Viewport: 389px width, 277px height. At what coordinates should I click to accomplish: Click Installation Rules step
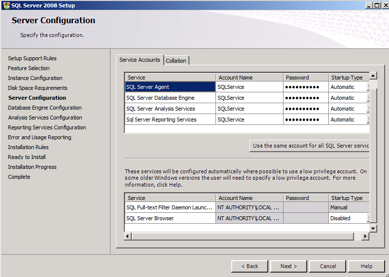click(28, 147)
